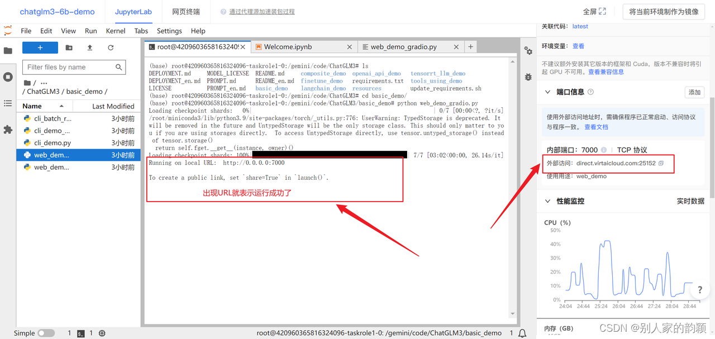
Task: Open the debugger bug icon panel
Action: [x=528, y=77]
